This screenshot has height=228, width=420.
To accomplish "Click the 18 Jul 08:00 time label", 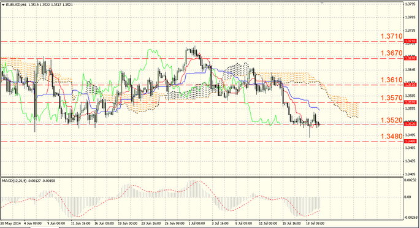I will pyautogui.click(x=316, y=223).
